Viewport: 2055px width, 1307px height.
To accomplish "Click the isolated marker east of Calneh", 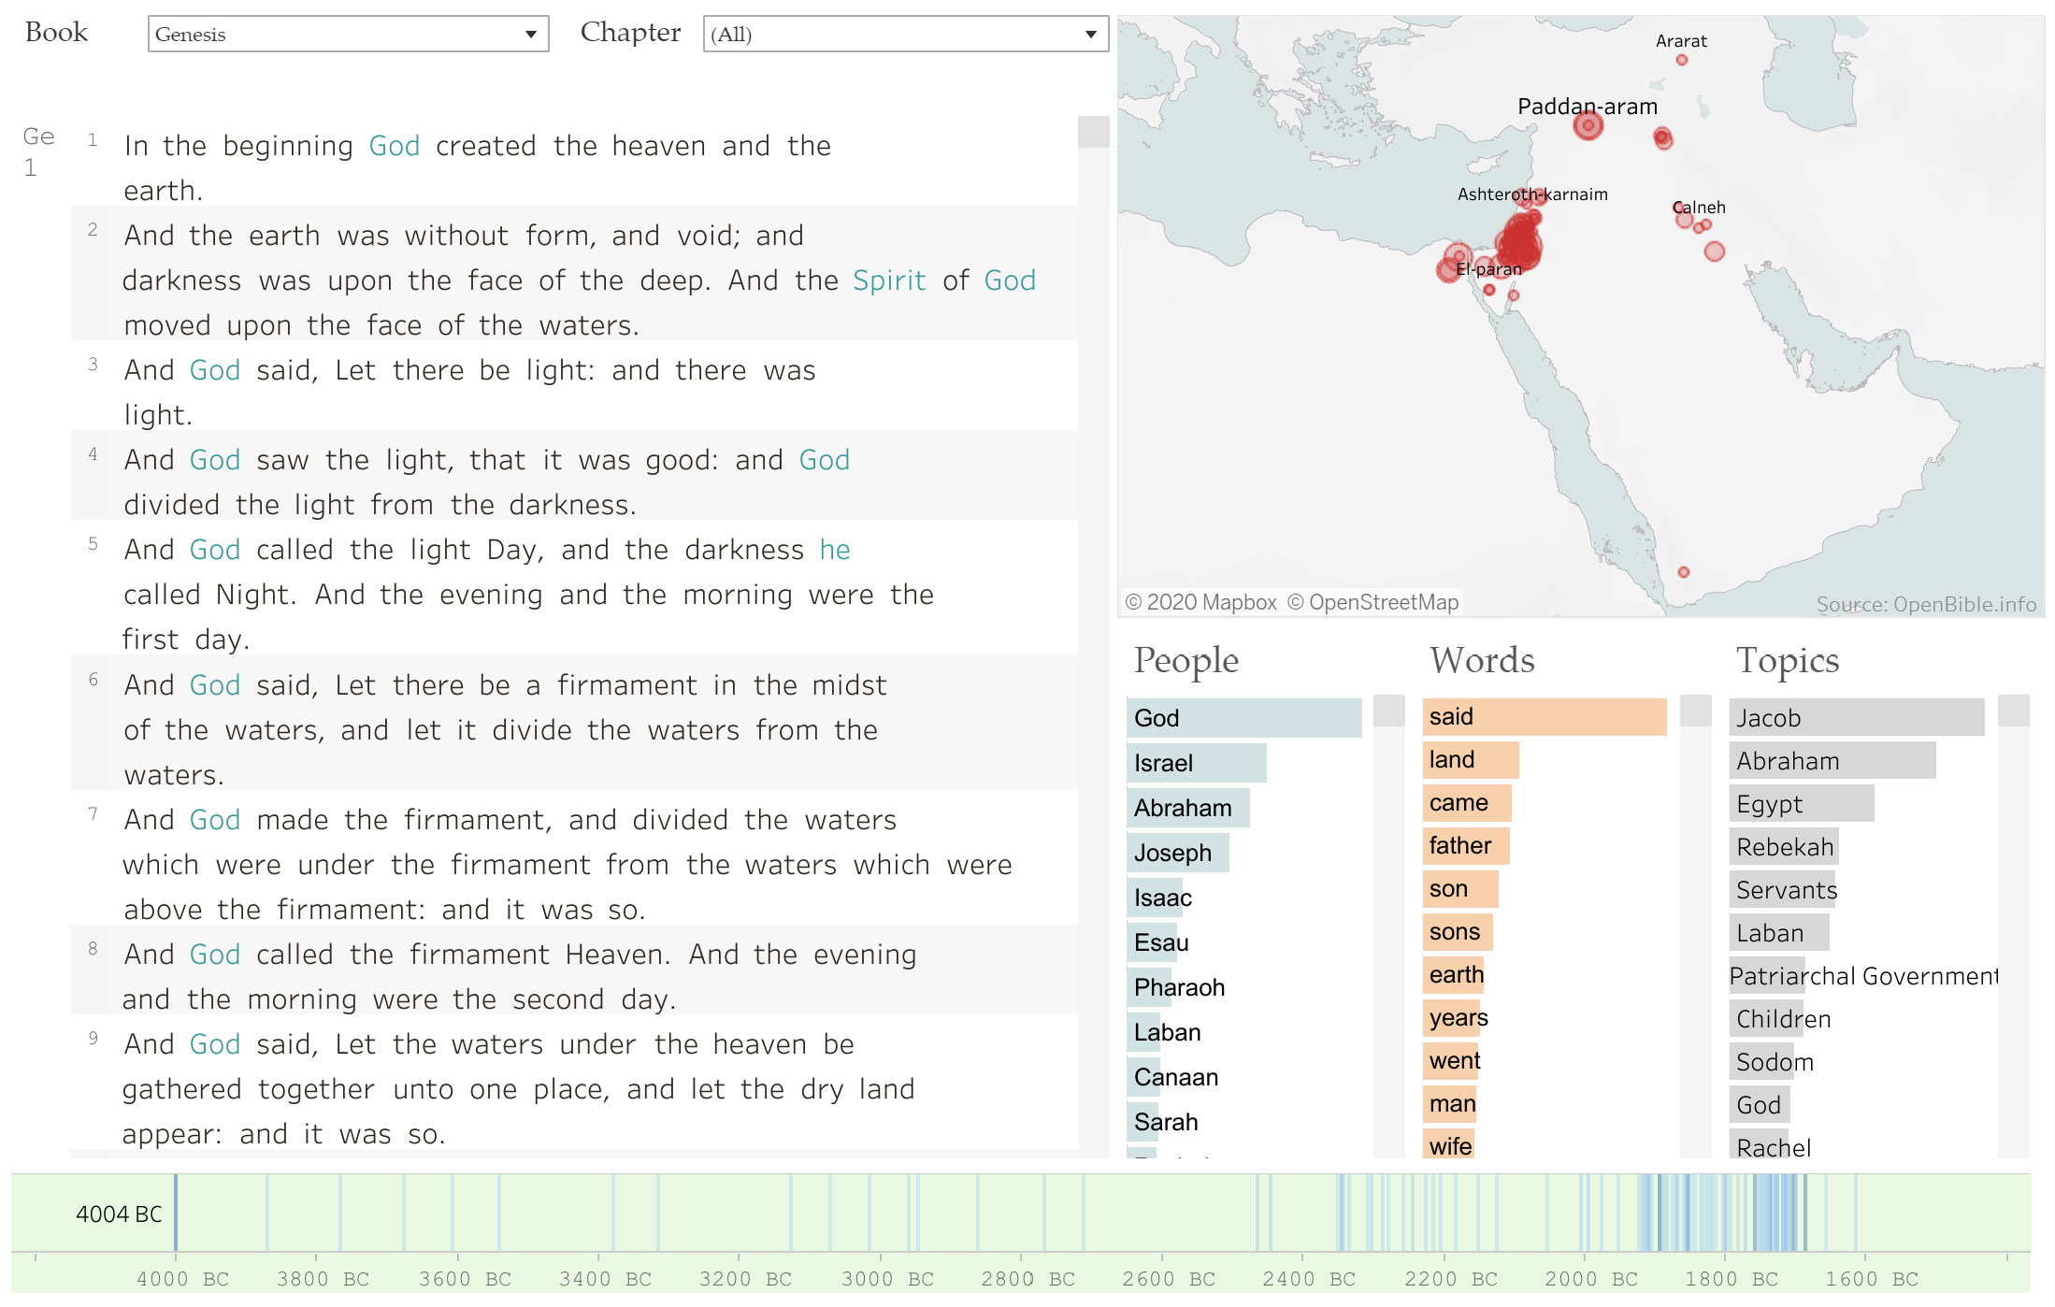I will 1714,251.
